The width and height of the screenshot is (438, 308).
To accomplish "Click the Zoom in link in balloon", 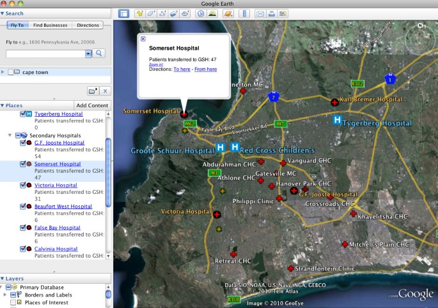I will pyautogui.click(x=156, y=64).
